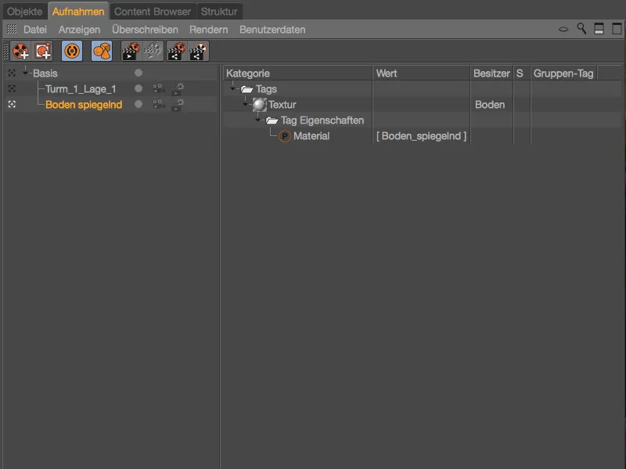Switch to the Struktur tab
The image size is (626, 469).
219,12
